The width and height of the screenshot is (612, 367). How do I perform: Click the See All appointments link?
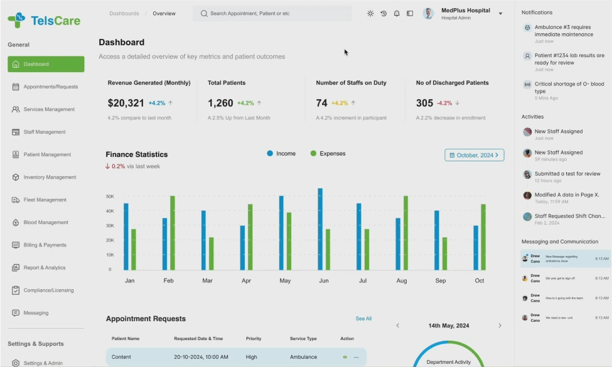tap(363, 319)
